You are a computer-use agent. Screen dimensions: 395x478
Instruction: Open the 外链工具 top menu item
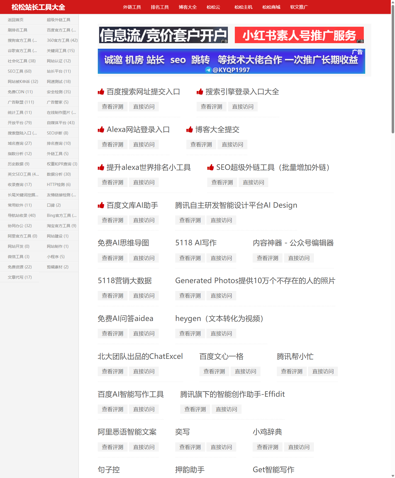coord(132,7)
